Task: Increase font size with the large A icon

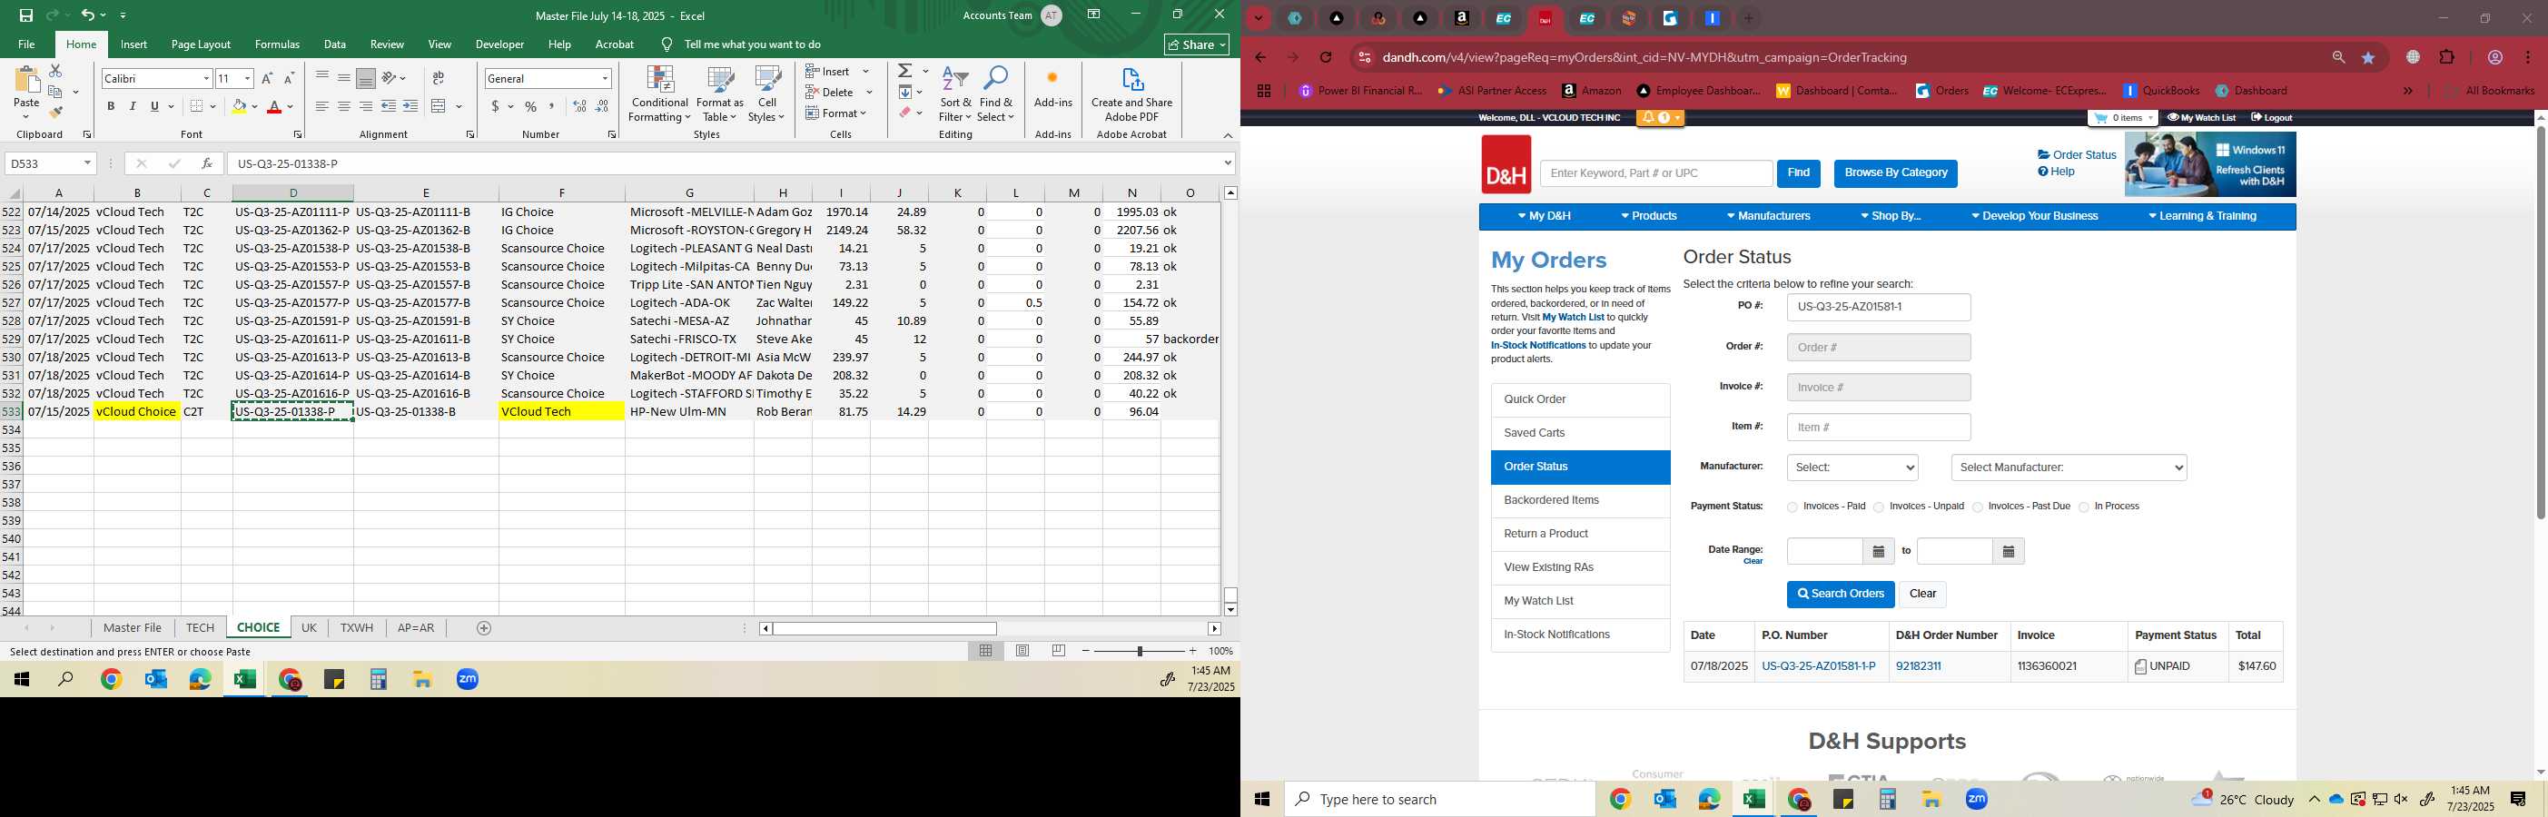Action: (267, 78)
